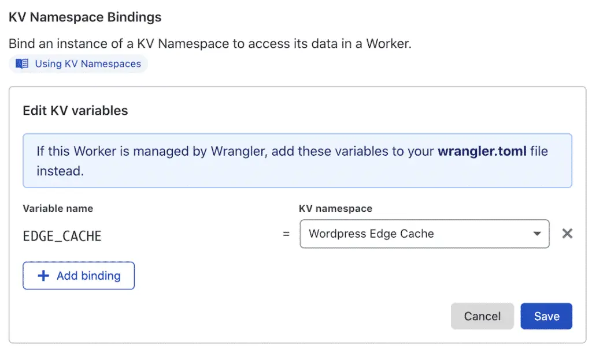Click the word instead. in the banner

(60, 171)
